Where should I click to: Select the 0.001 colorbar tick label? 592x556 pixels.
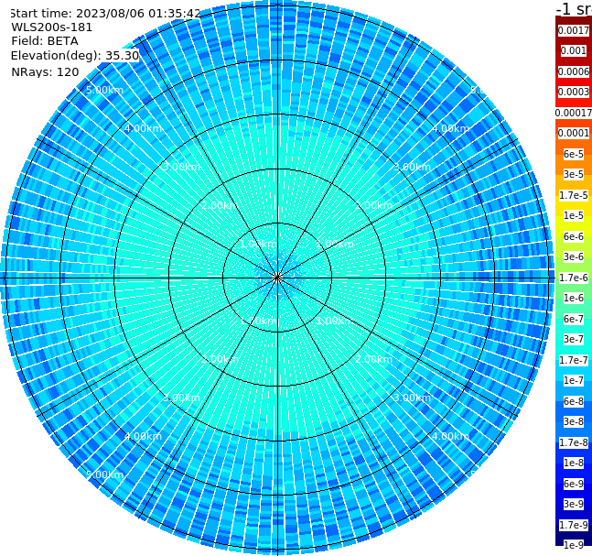pyautogui.click(x=574, y=50)
